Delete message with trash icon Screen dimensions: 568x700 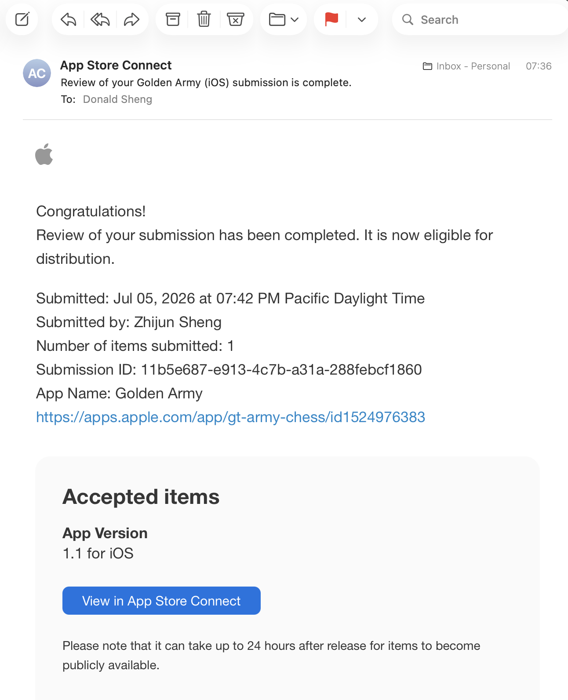[204, 19]
